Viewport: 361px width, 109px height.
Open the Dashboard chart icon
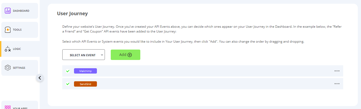[x=8, y=11]
